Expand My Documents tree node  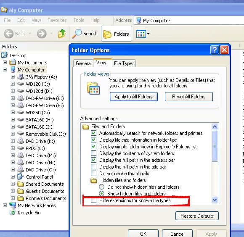pos(5,63)
